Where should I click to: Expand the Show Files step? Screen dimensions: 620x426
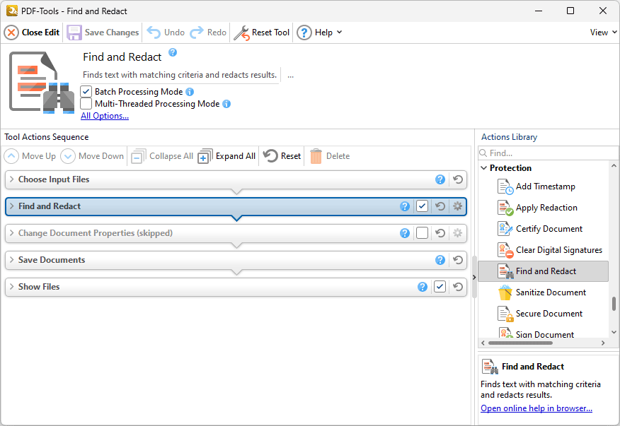(x=12, y=287)
